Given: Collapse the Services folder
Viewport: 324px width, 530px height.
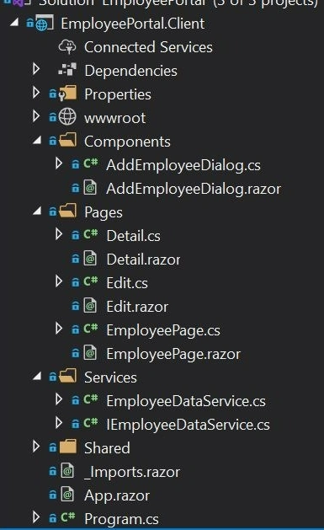Looking at the screenshot, I should (37, 376).
